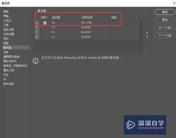Click the 66.64GB free space value
The height and width of the screenshot is (138, 176).
86,32
